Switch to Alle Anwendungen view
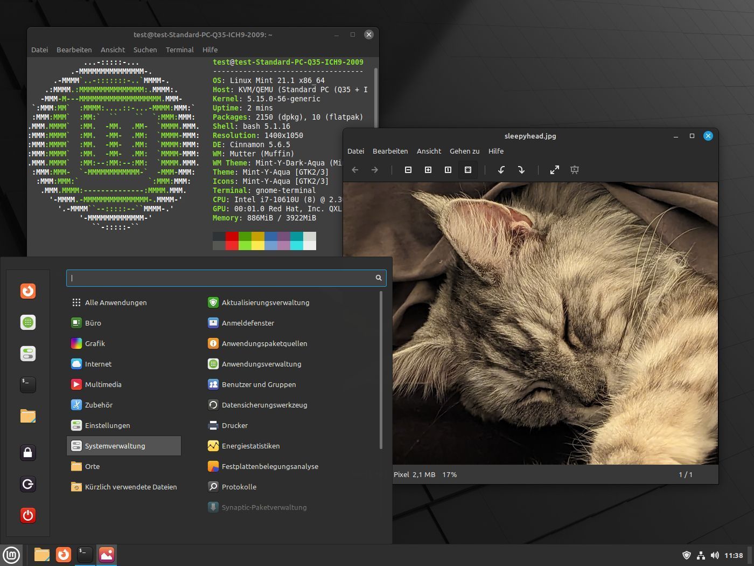Viewport: 754px width, 566px height. [116, 302]
